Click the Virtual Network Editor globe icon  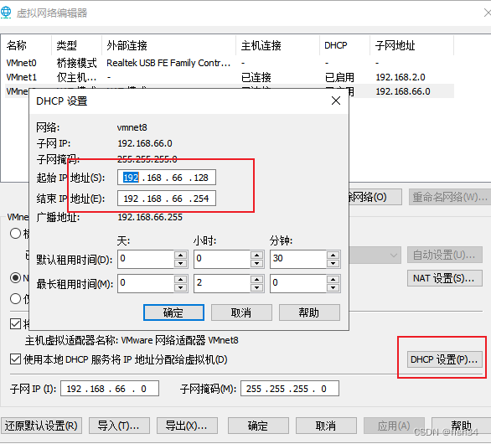coord(6,13)
